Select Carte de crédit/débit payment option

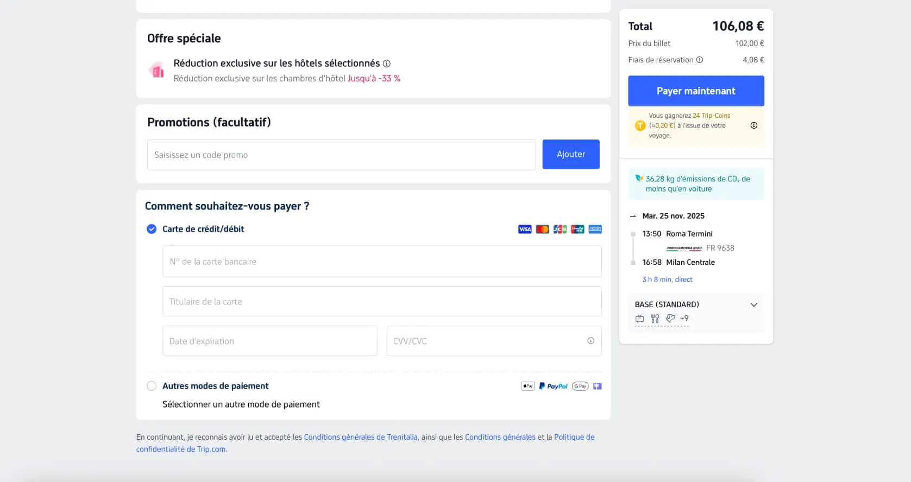(x=152, y=229)
